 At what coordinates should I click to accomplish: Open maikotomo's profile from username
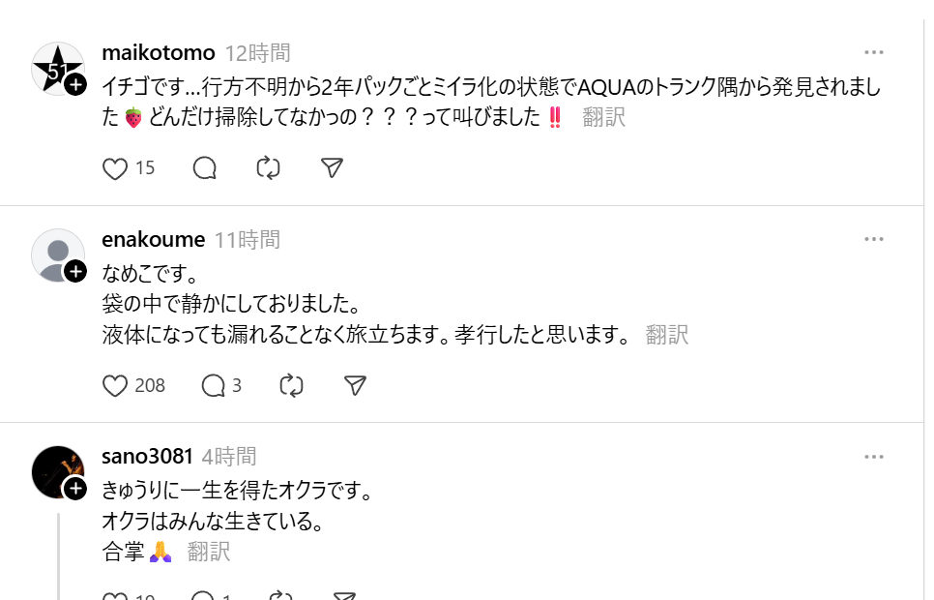(158, 53)
